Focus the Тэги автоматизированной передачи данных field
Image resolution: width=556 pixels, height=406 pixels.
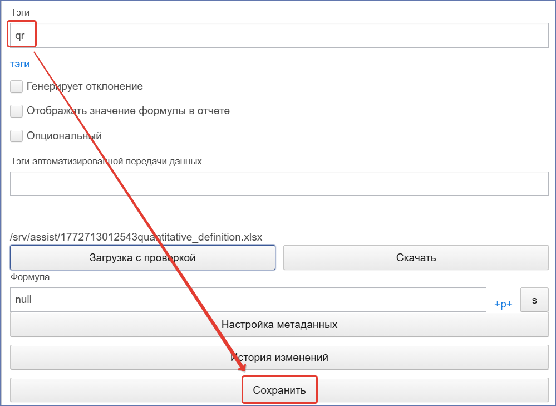pyautogui.click(x=279, y=184)
